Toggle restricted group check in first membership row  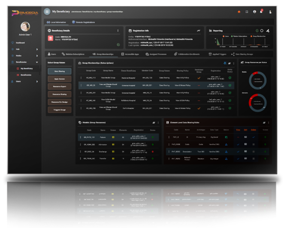199,77
